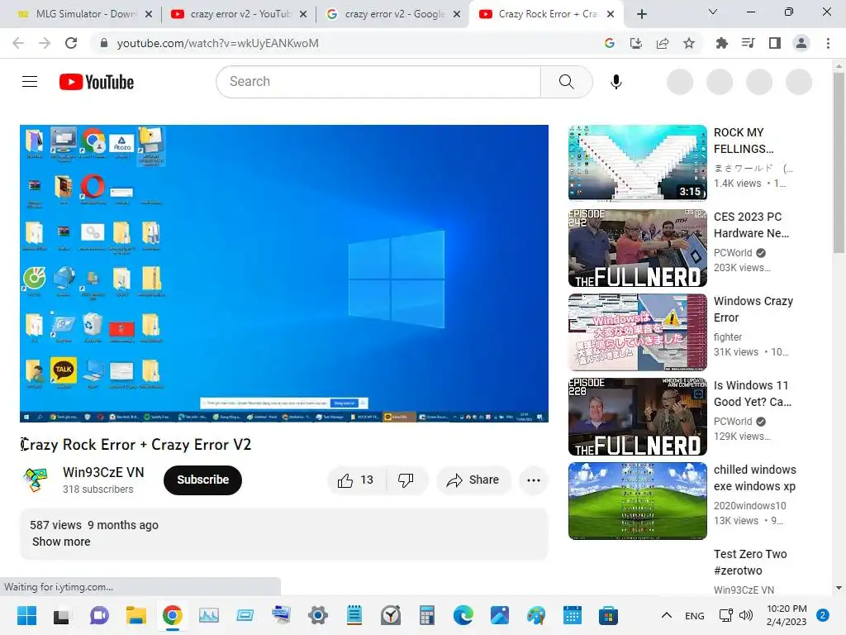The height and width of the screenshot is (635, 846).
Task: Subscribe to Win93CzE VN channel
Action: click(203, 480)
